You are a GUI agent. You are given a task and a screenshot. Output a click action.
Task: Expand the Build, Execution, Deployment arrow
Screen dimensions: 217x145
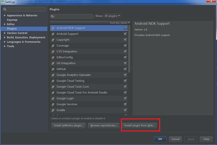5,38
